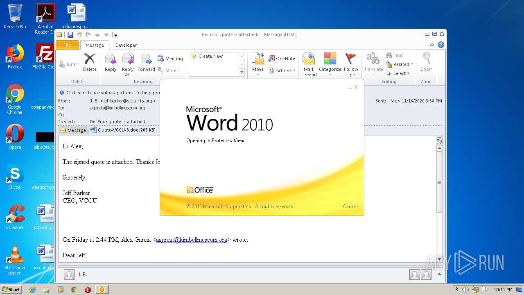524x295 pixels.
Task: Click the 'Hi Alex,' greeting text
Action: (73, 146)
